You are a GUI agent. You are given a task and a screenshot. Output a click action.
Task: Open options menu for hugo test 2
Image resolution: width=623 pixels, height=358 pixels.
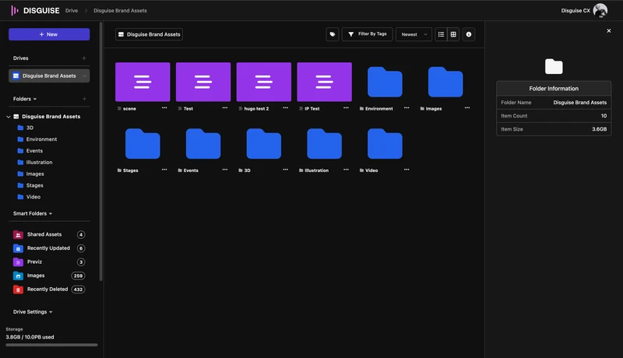285,108
